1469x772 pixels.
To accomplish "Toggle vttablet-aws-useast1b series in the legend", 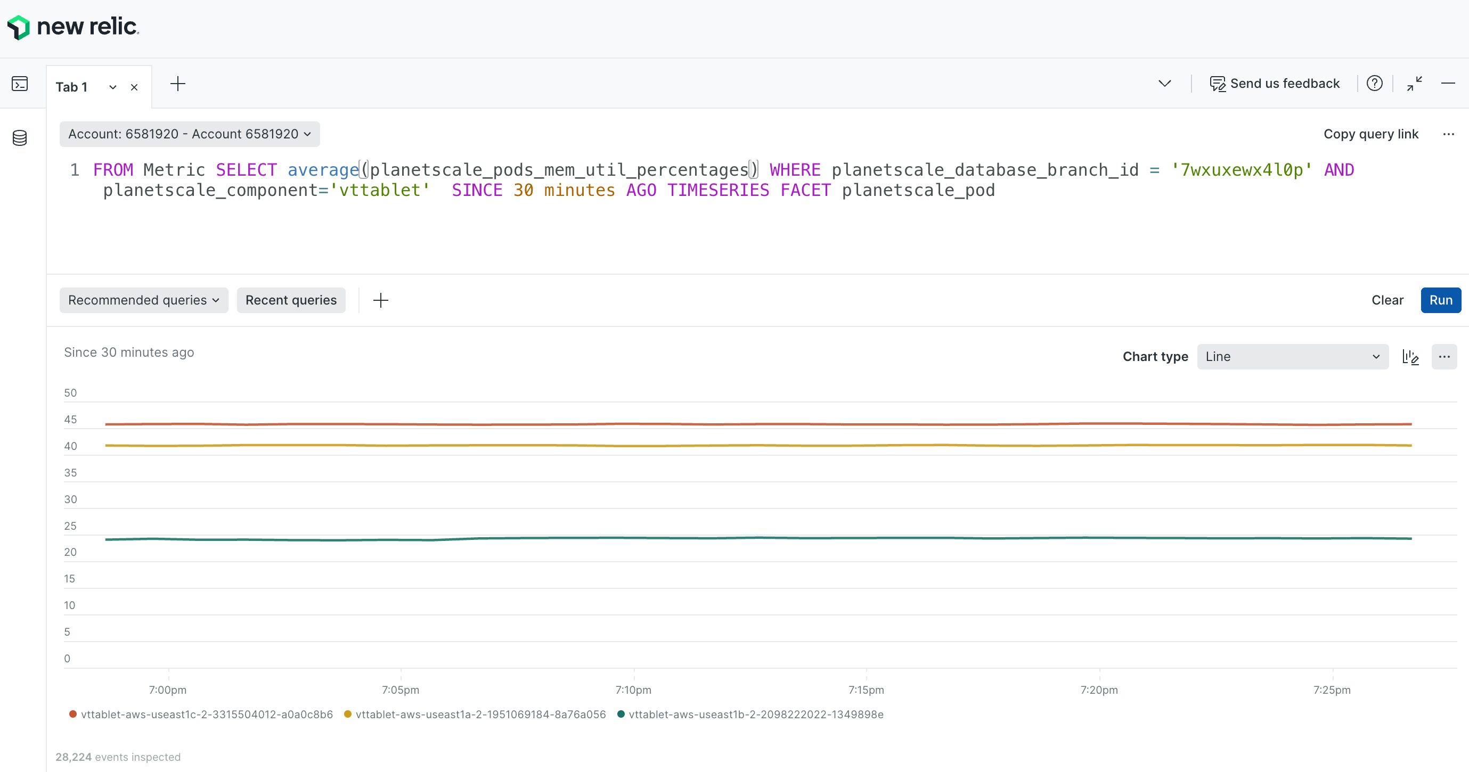I will [756, 714].
